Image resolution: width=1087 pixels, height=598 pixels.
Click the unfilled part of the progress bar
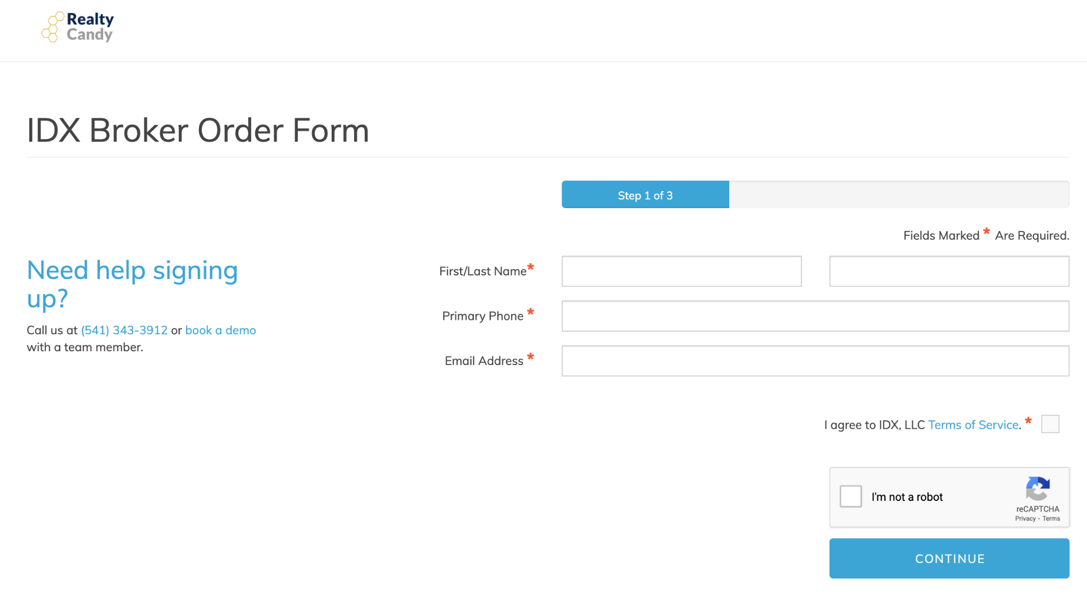pos(899,195)
